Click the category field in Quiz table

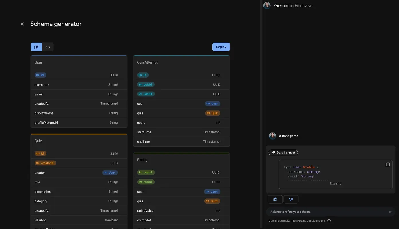tap(79, 201)
